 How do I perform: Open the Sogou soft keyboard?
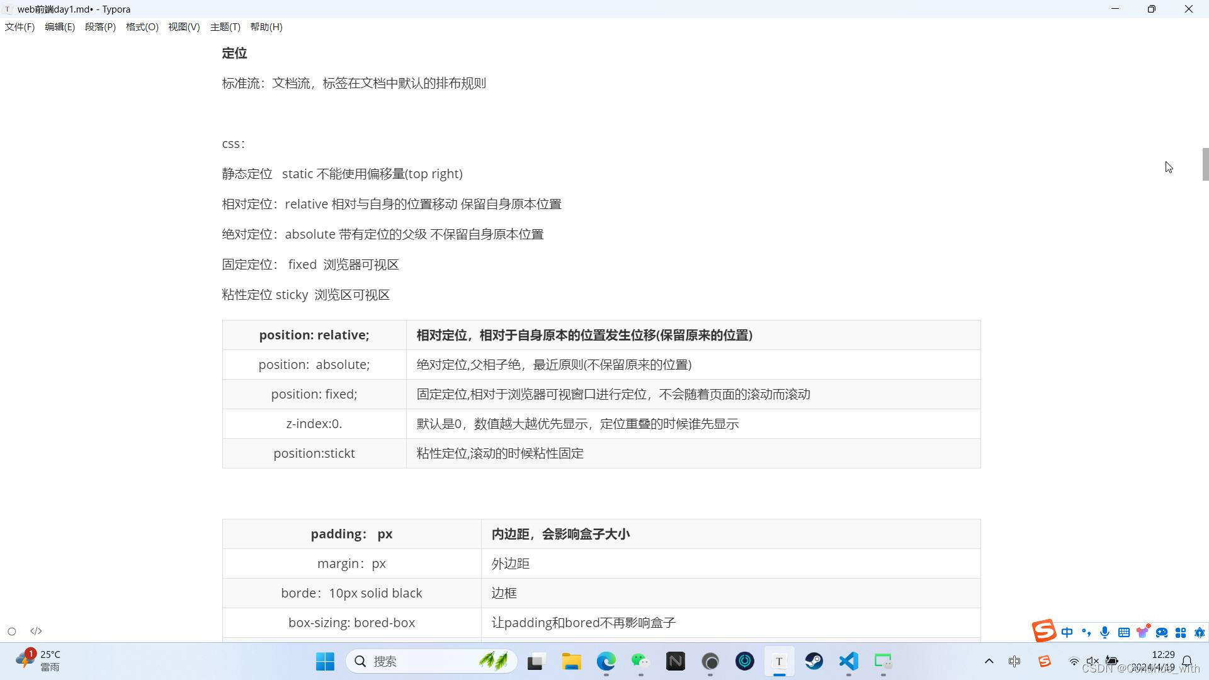tap(1123, 632)
